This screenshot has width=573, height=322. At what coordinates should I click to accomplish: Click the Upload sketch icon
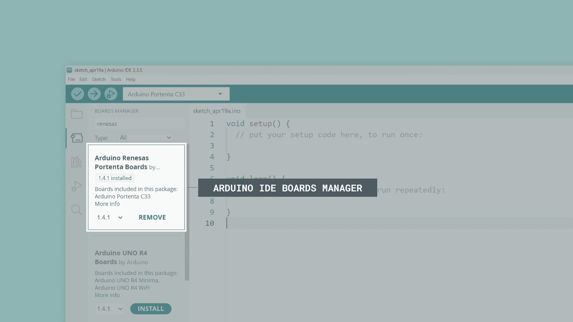click(94, 94)
